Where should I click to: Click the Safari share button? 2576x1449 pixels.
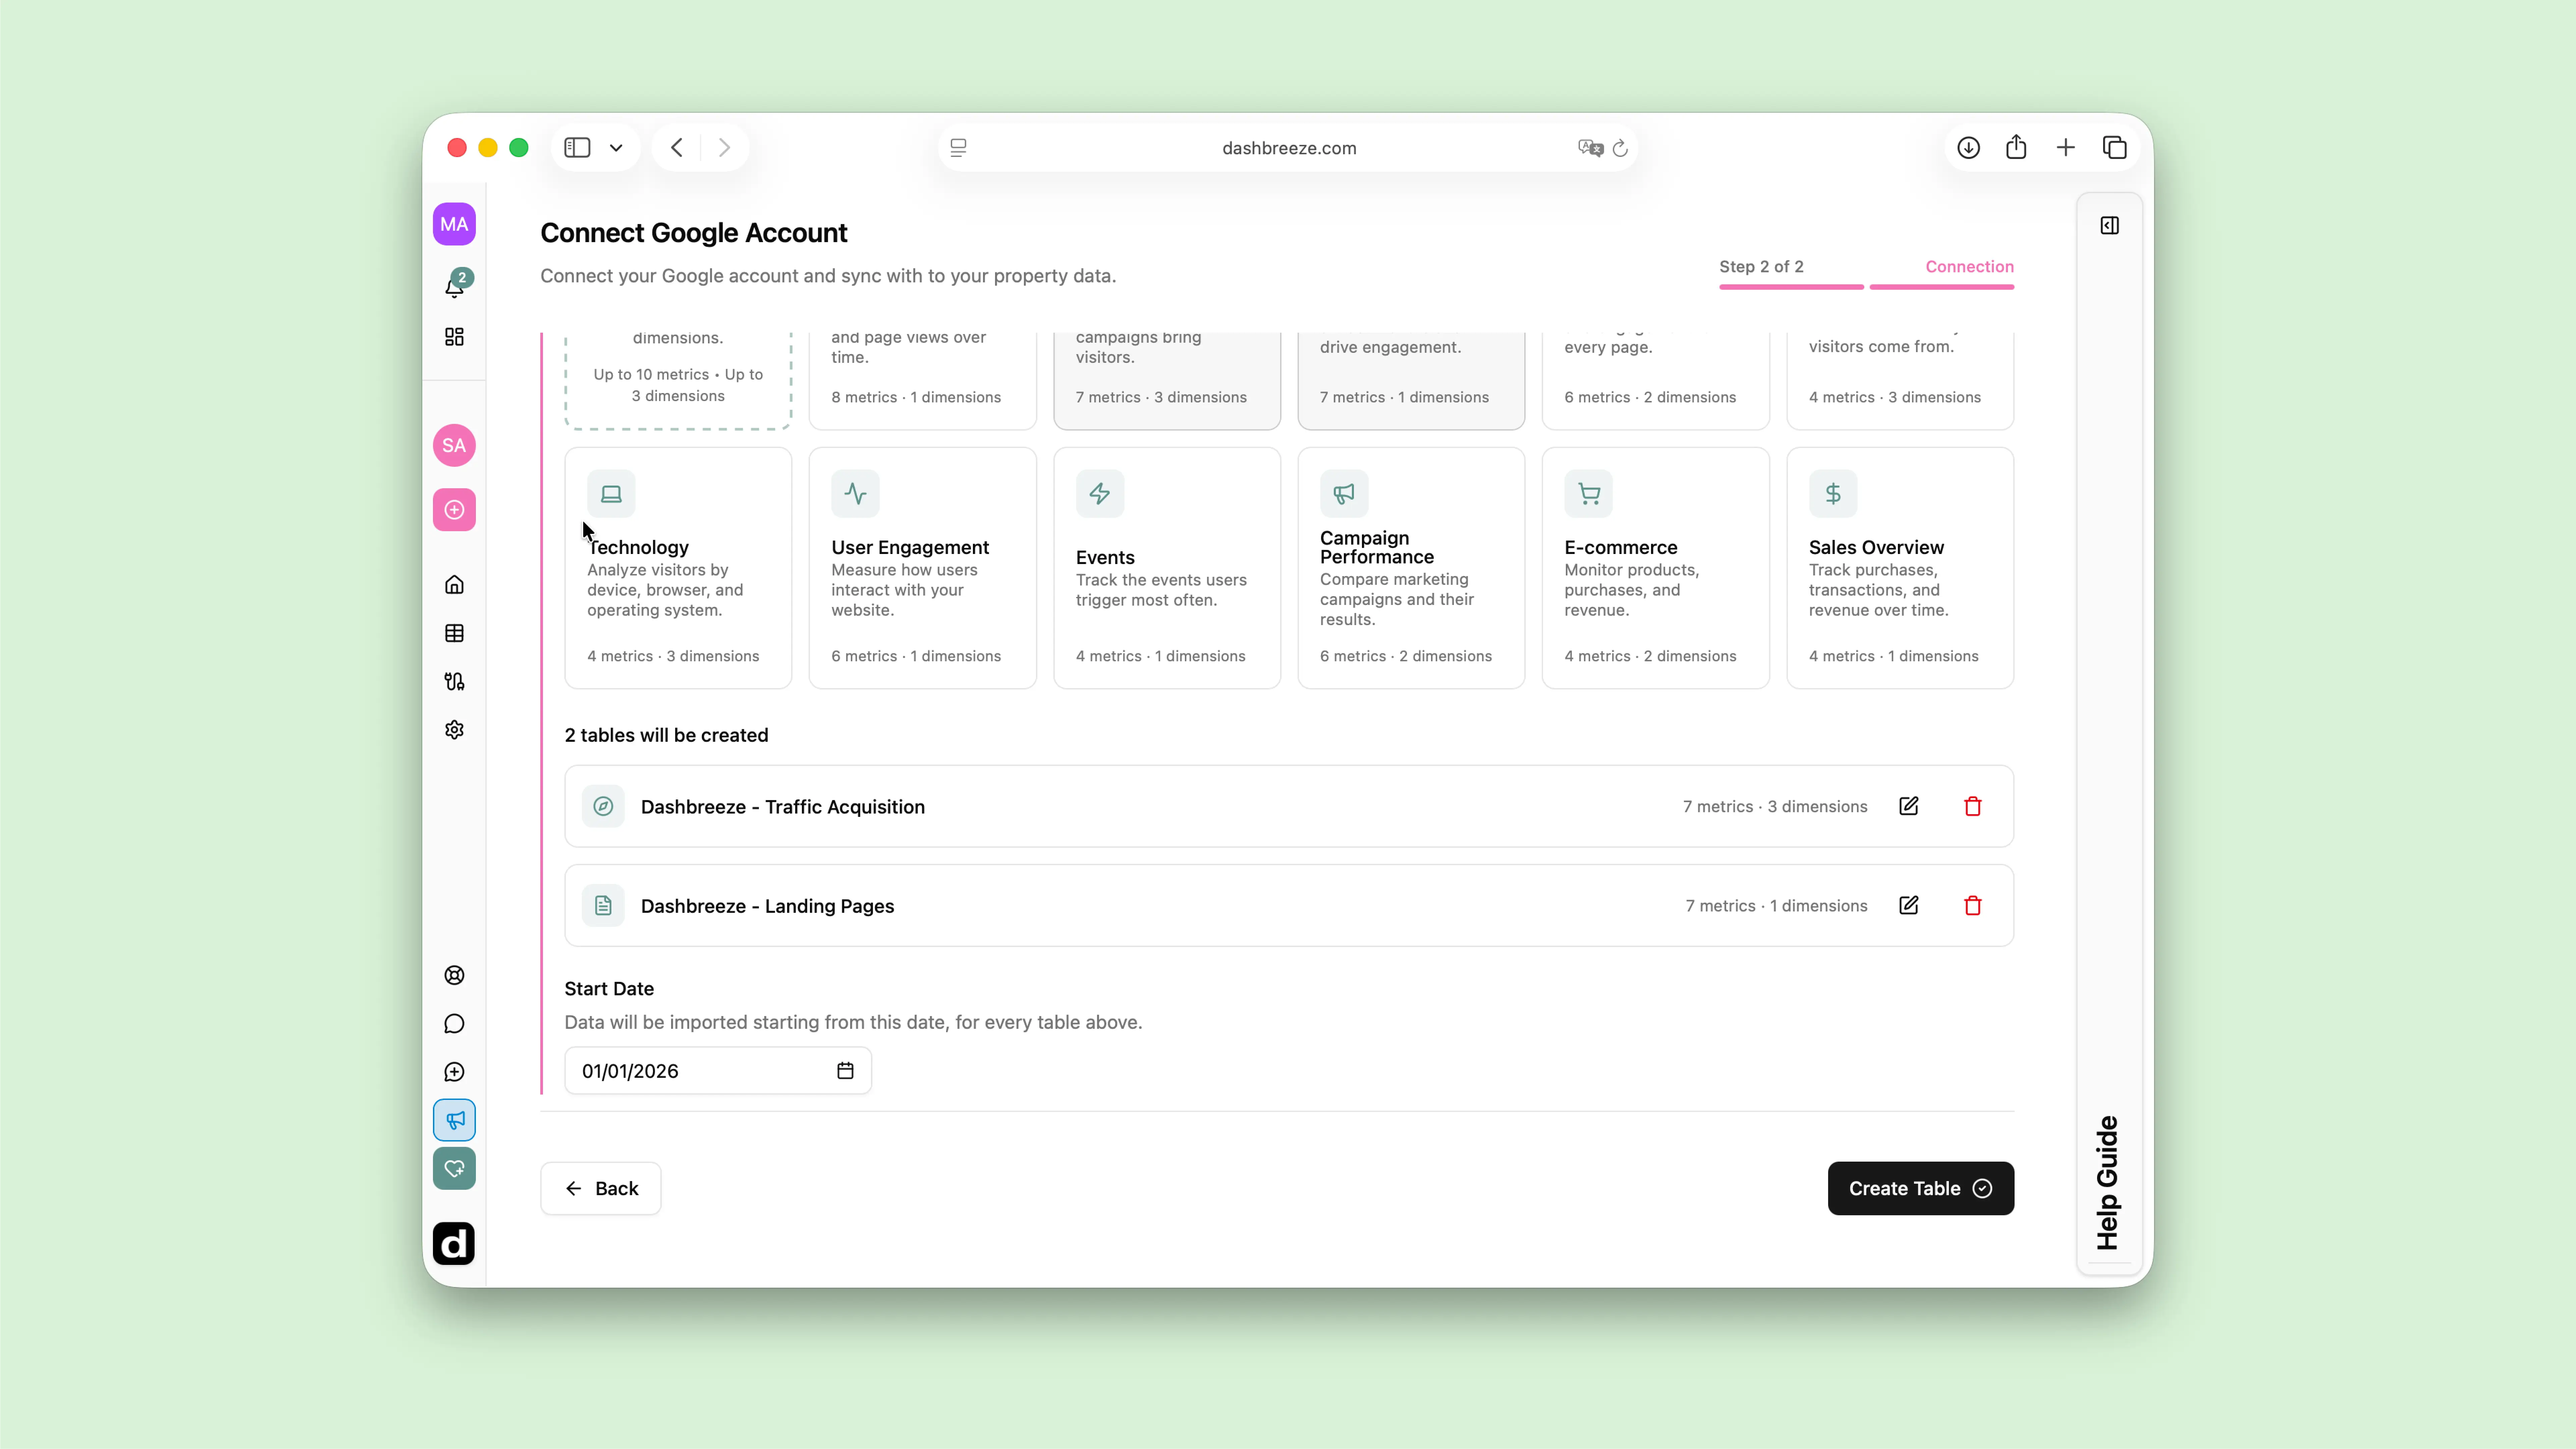point(2016,147)
